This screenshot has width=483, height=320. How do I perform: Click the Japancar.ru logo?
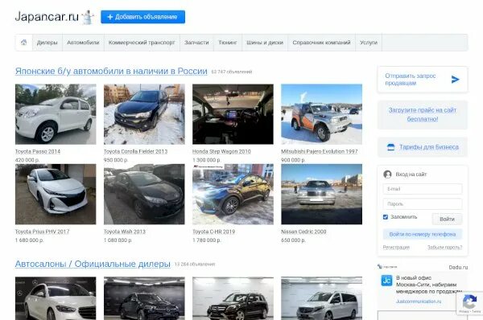click(47, 17)
